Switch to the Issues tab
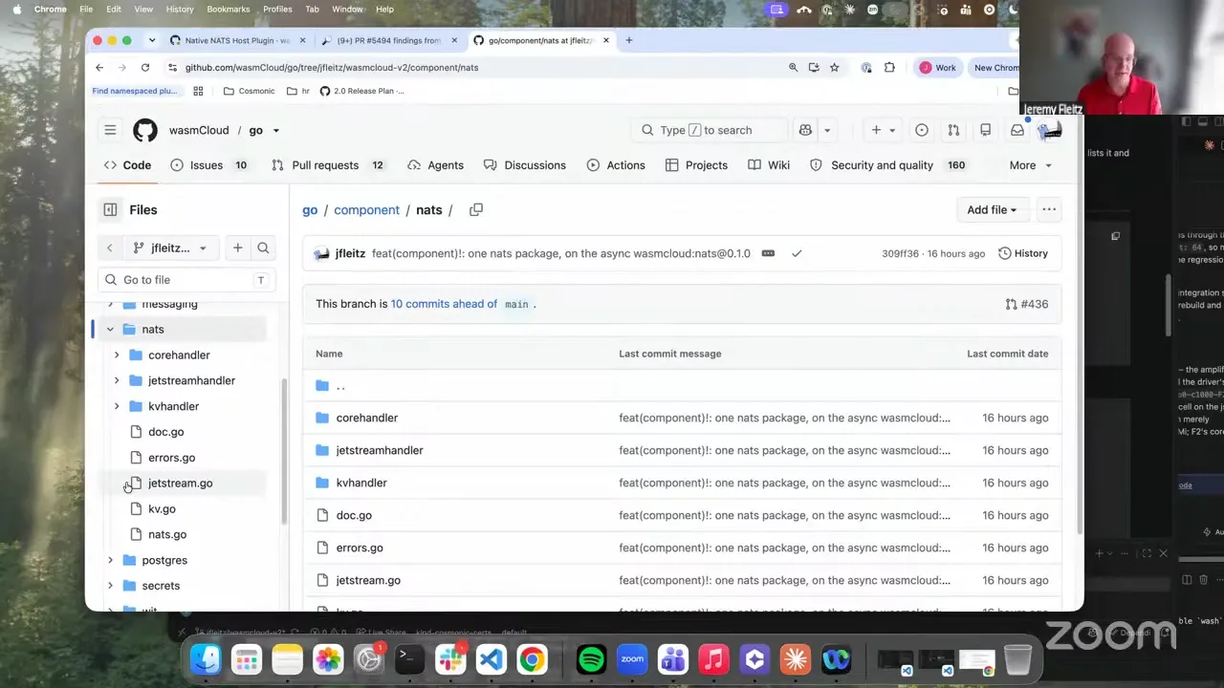Image resolution: width=1224 pixels, height=688 pixels. click(208, 165)
